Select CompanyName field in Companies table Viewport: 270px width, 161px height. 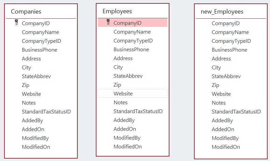tap(40, 32)
